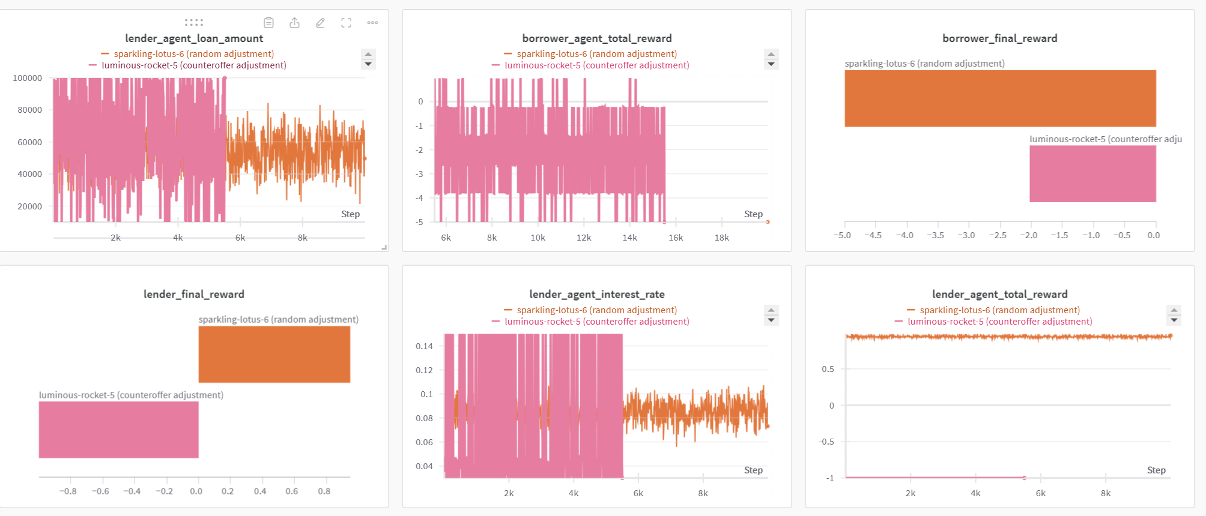This screenshot has height=516, width=1206.
Task: Click the 0.8 axis tick in lender_final_reward
Action: coord(324,491)
